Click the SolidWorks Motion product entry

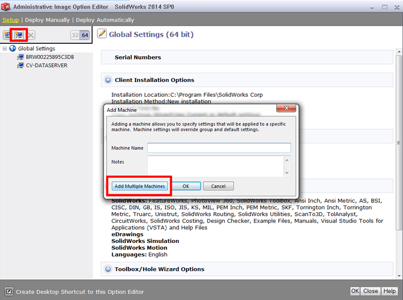click(x=139, y=248)
